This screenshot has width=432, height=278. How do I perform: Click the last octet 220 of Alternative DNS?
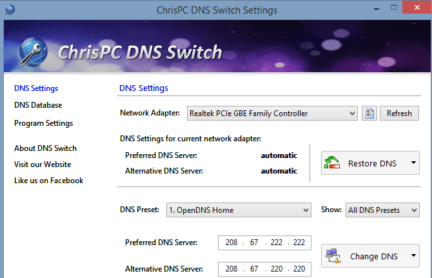[x=299, y=268]
